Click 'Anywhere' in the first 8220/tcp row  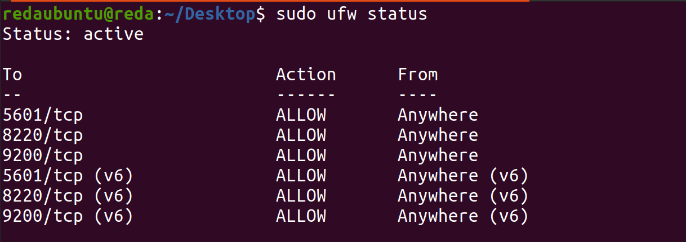pos(438,135)
